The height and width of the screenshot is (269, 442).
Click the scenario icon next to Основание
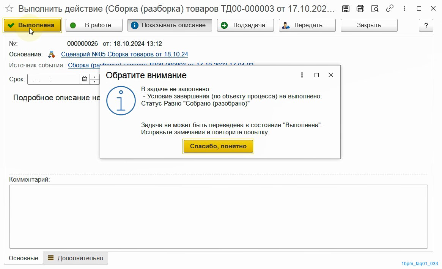pos(52,54)
